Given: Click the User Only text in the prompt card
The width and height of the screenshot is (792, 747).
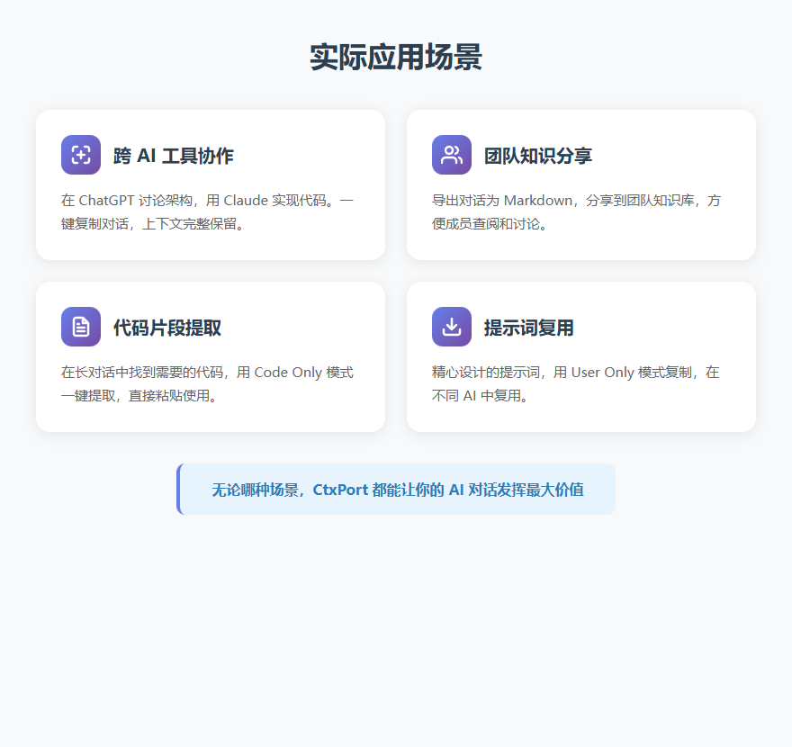Looking at the screenshot, I should point(602,372).
